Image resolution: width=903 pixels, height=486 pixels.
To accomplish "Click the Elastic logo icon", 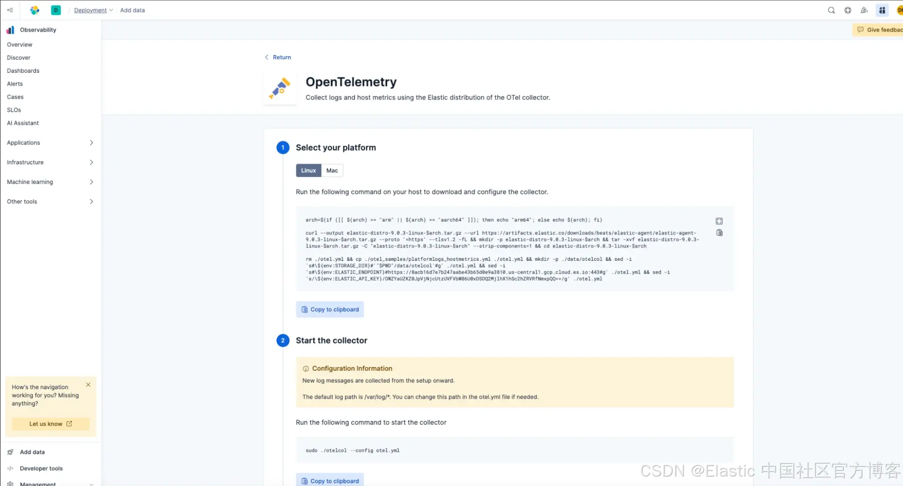I will pyautogui.click(x=34, y=10).
